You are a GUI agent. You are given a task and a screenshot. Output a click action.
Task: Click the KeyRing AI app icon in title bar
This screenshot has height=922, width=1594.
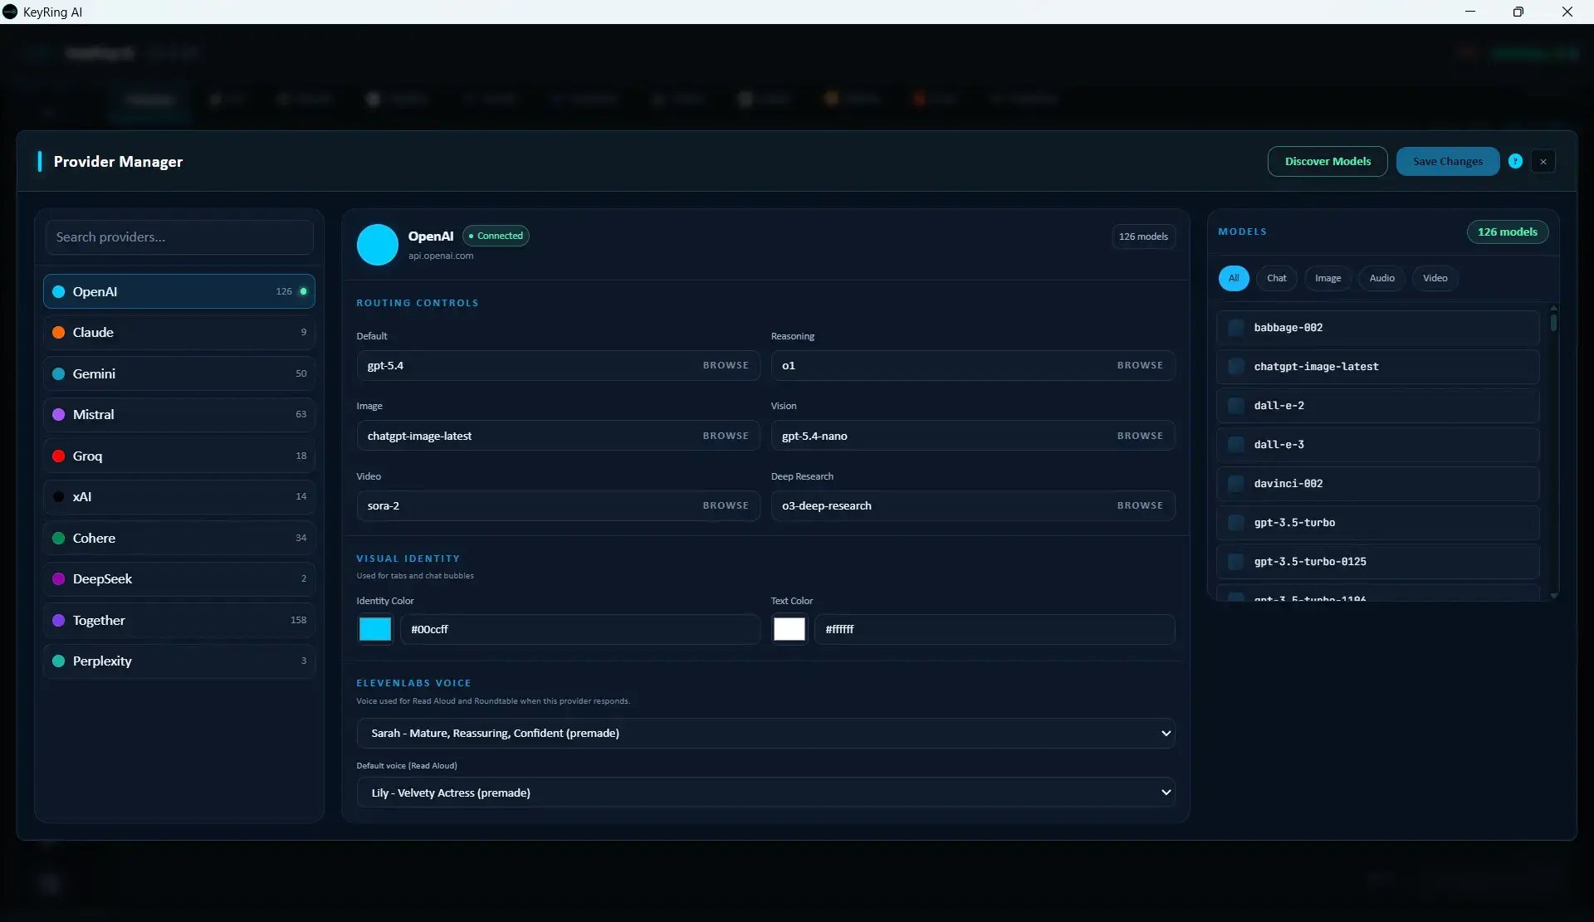pos(10,12)
